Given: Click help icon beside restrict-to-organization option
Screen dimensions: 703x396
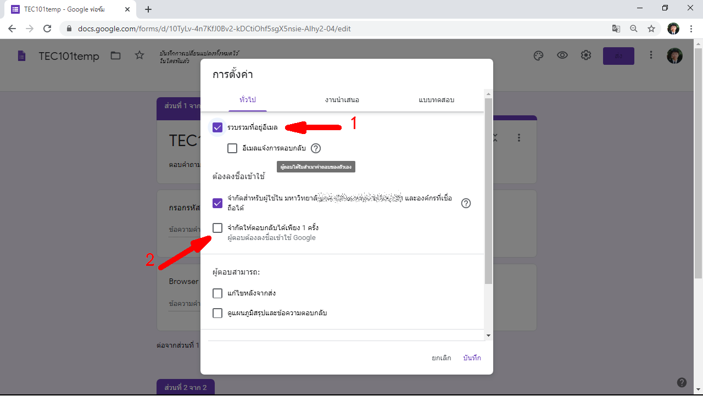Looking at the screenshot, I should (466, 203).
